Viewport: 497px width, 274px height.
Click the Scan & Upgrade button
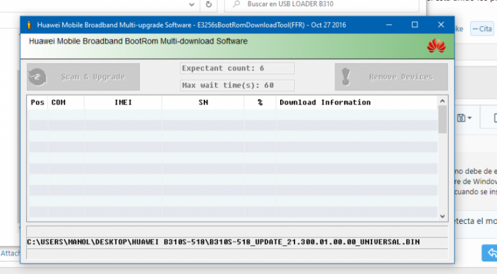[83, 77]
